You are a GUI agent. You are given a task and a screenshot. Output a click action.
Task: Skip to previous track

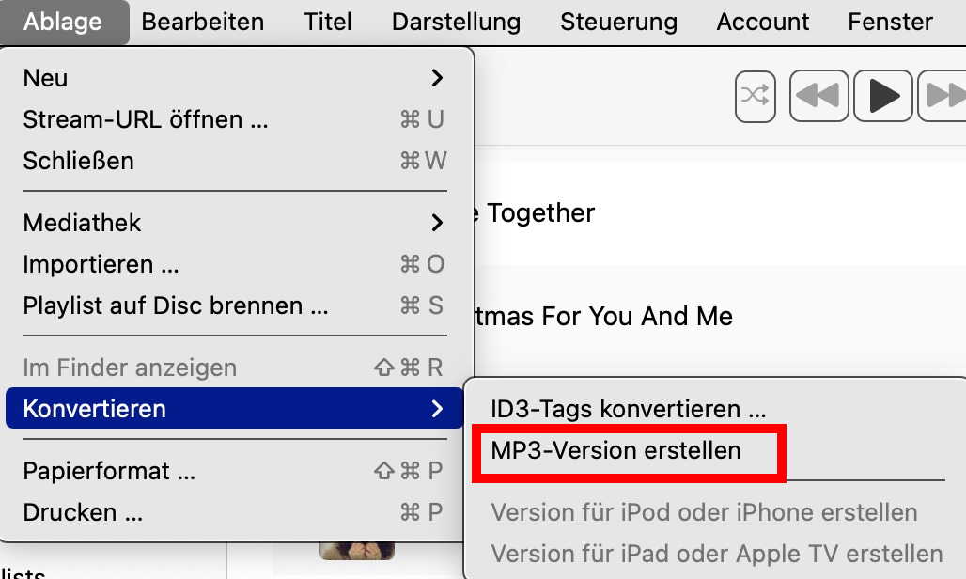coord(819,96)
